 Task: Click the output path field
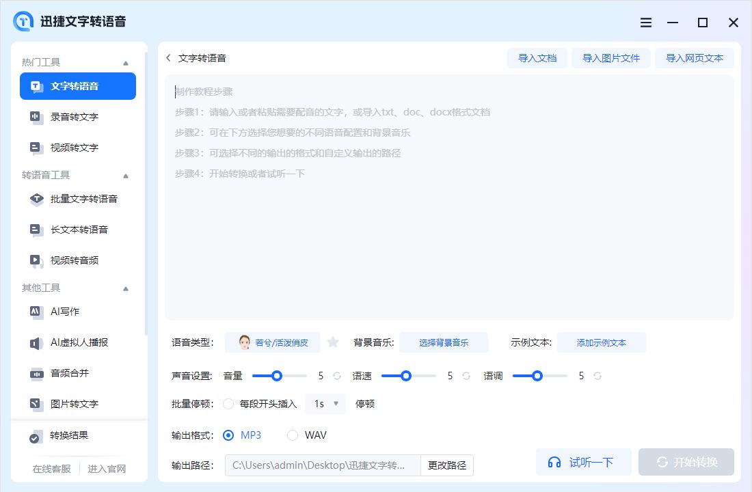click(323, 465)
